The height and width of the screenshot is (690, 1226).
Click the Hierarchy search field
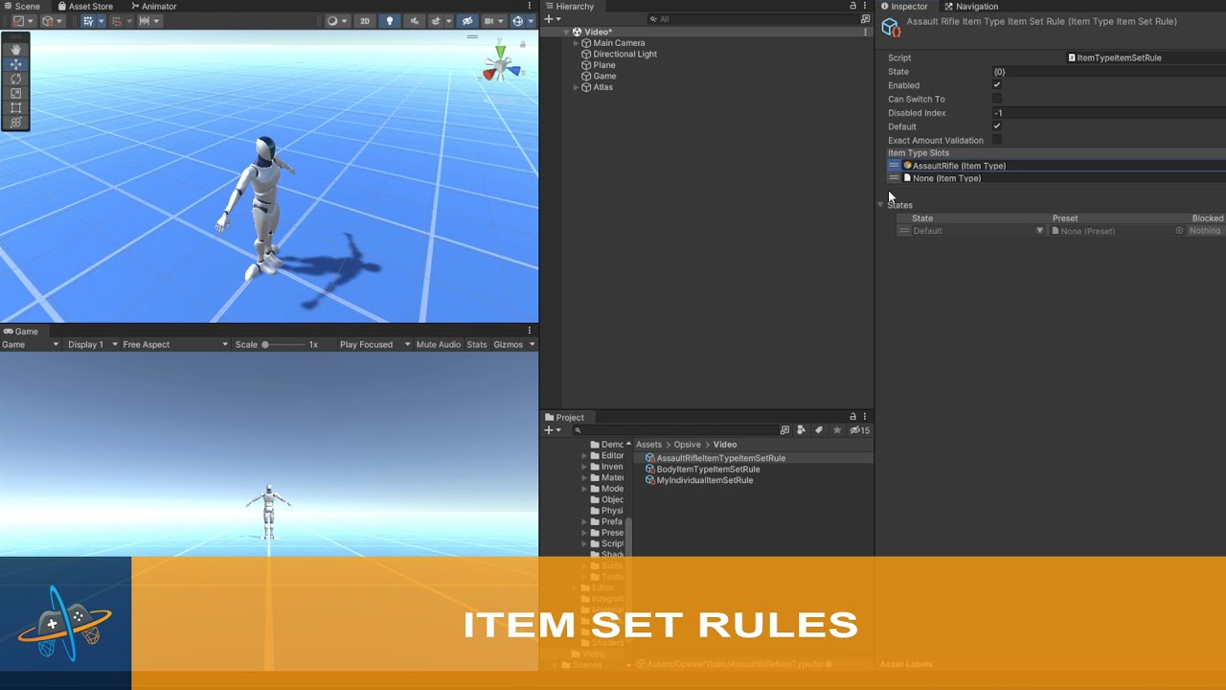click(754, 19)
